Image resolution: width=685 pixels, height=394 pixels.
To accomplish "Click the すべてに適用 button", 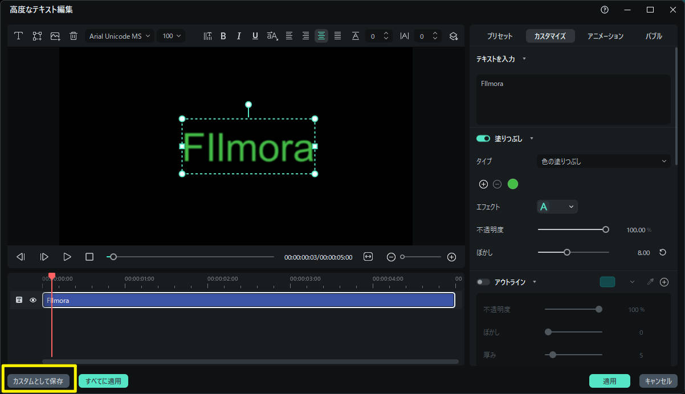I will click(x=103, y=381).
